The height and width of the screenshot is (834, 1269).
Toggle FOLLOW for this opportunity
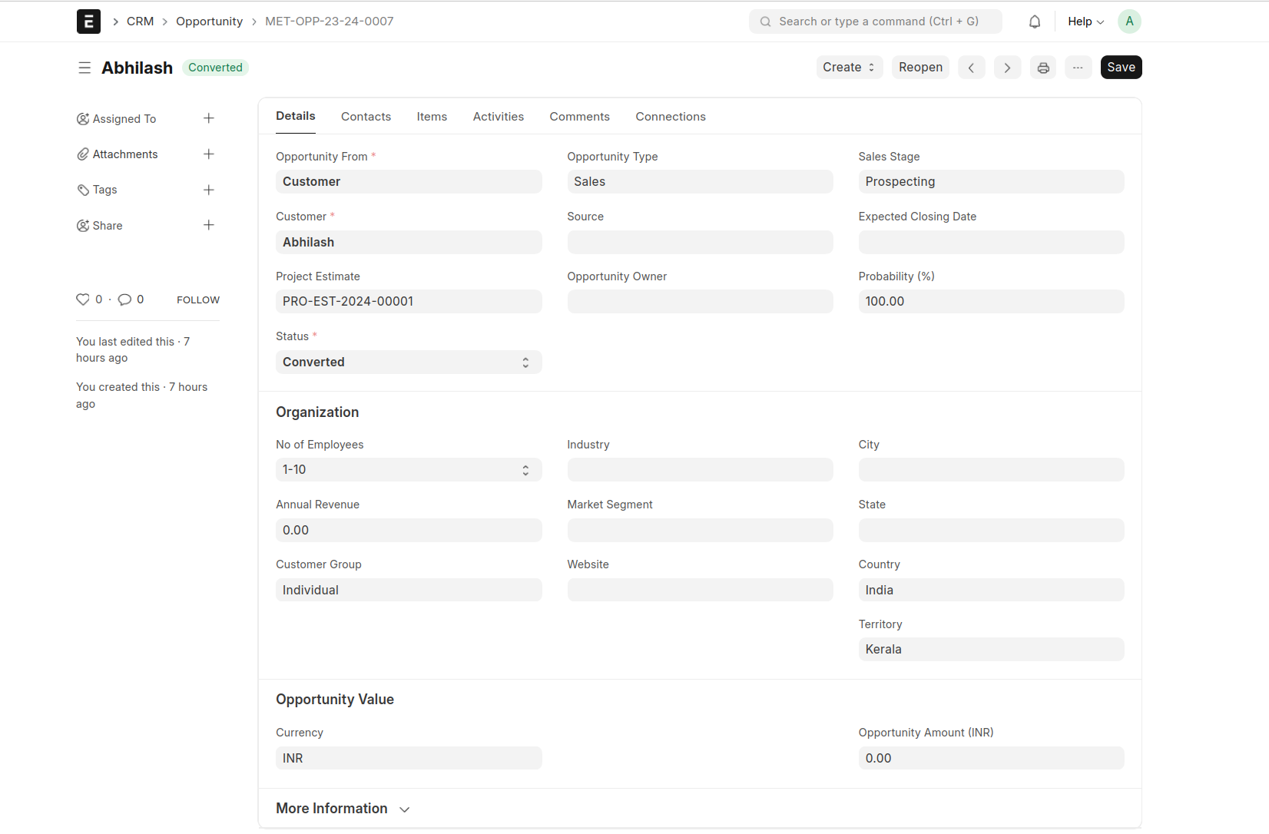(x=197, y=300)
